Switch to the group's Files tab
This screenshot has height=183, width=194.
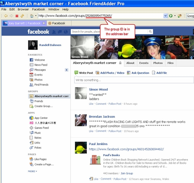pyautogui.click(x=171, y=63)
